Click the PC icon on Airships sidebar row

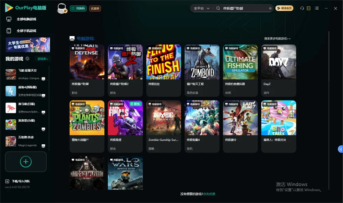coord(43,79)
